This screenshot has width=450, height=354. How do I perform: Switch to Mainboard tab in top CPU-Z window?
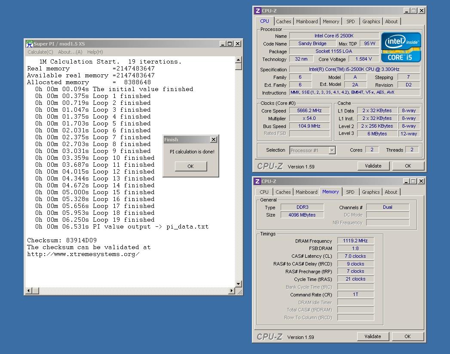pos(307,21)
